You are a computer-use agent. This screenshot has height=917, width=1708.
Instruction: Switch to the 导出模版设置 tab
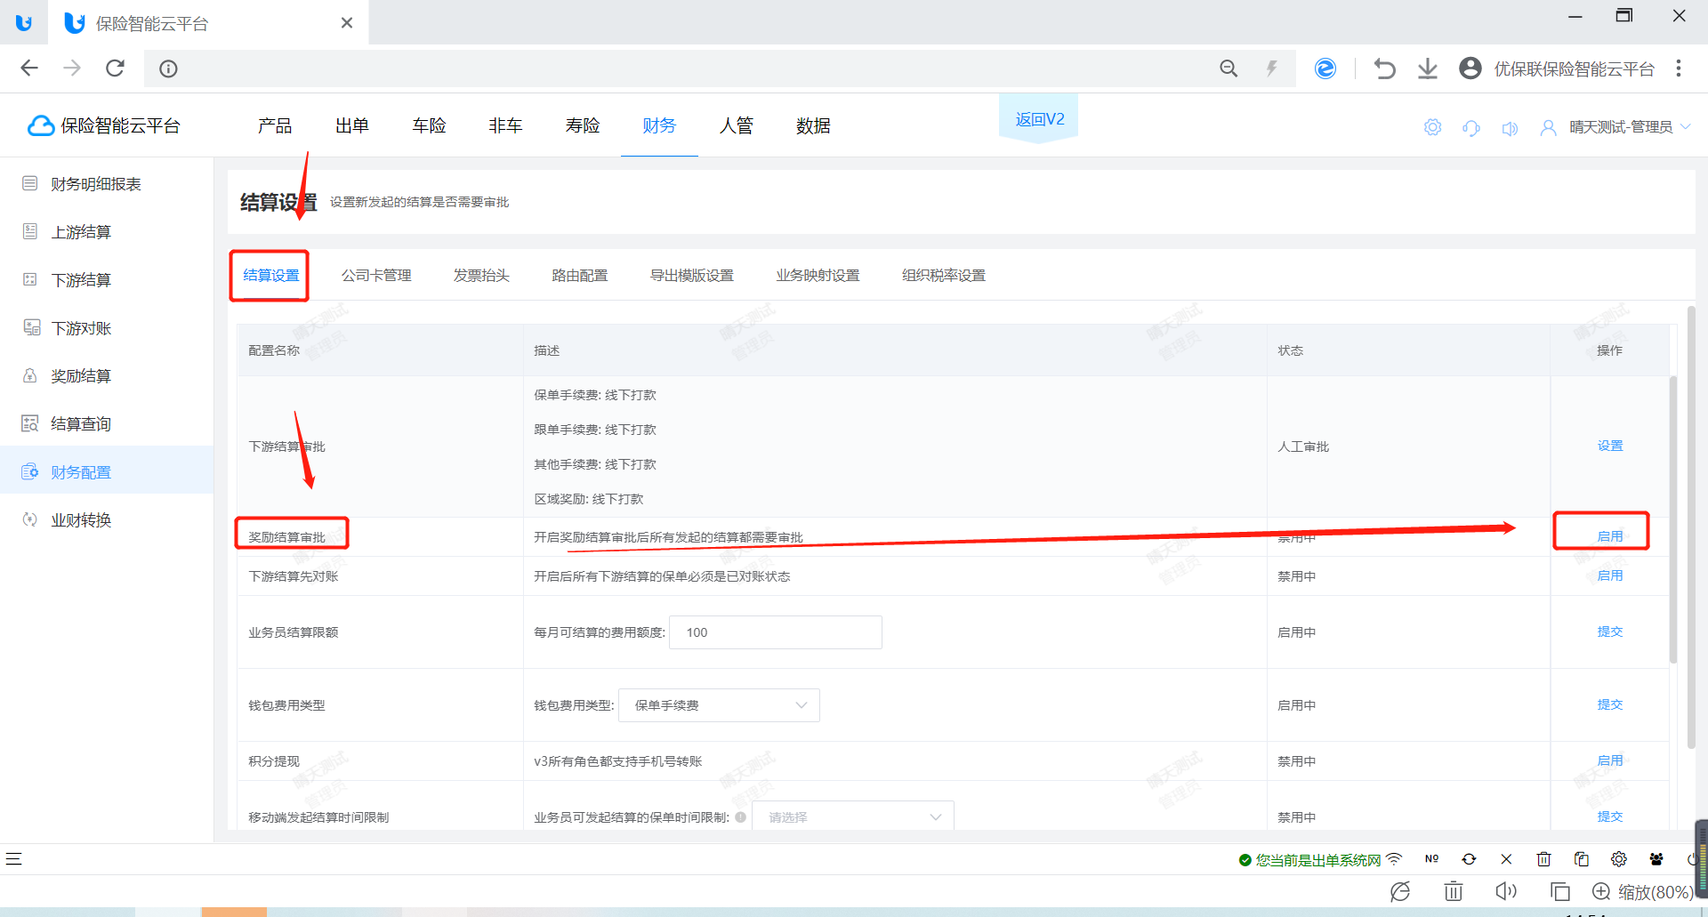(692, 276)
